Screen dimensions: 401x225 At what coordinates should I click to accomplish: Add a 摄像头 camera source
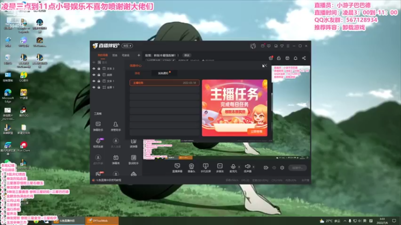click(x=191, y=168)
